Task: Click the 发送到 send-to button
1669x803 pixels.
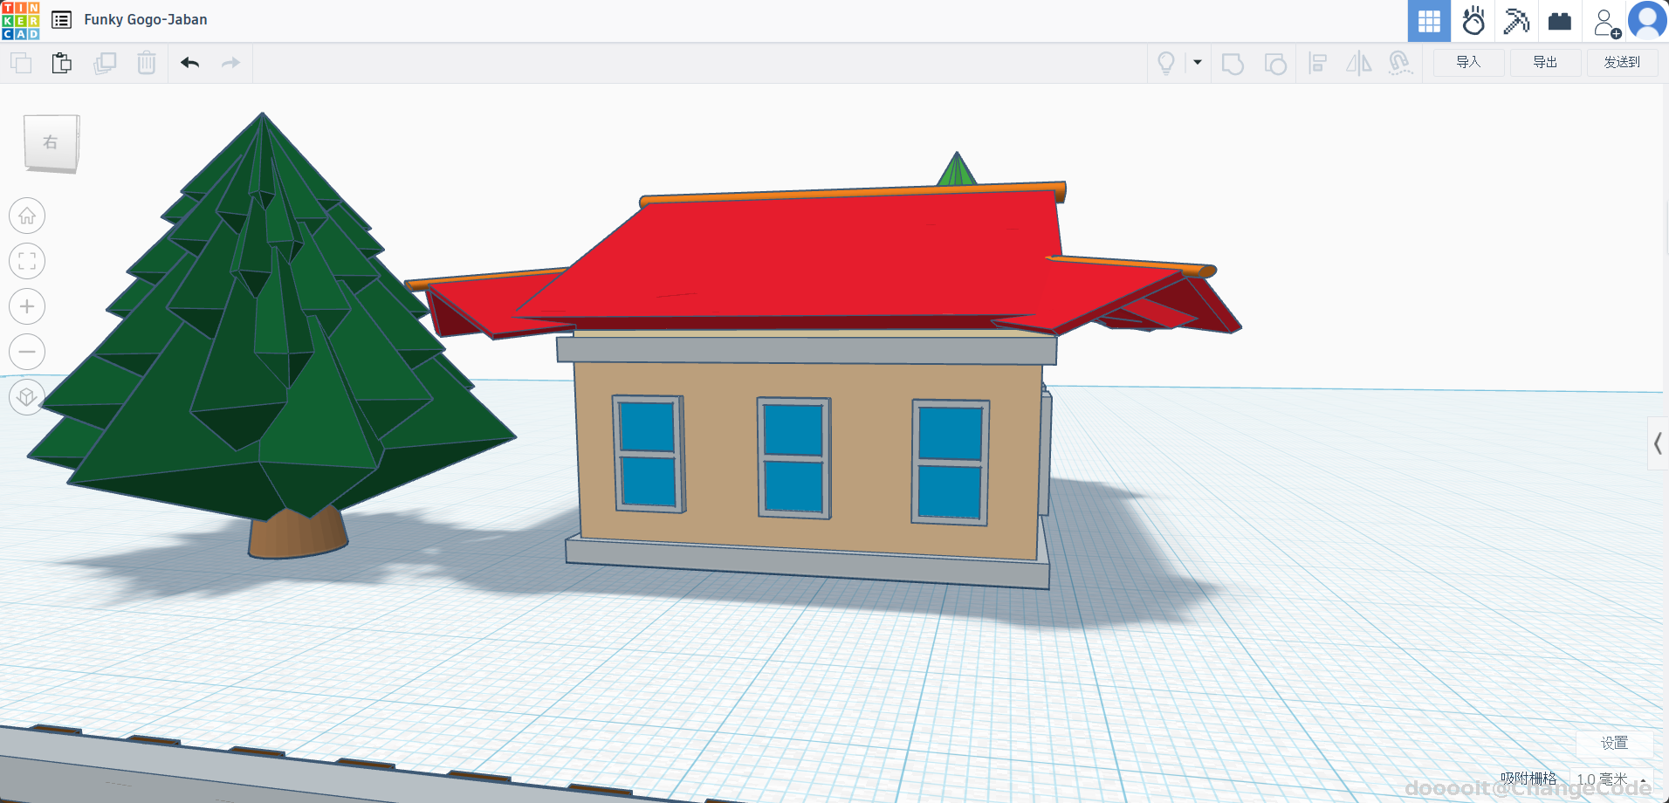Action: pos(1622,62)
